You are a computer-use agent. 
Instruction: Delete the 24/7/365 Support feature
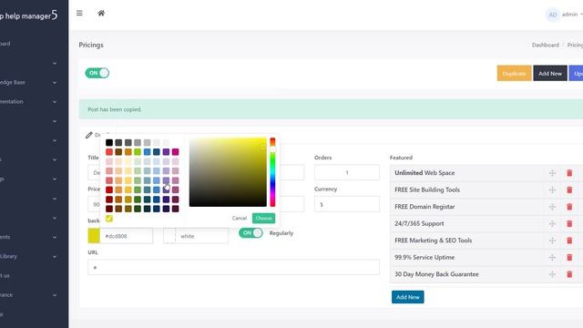coord(569,224)
